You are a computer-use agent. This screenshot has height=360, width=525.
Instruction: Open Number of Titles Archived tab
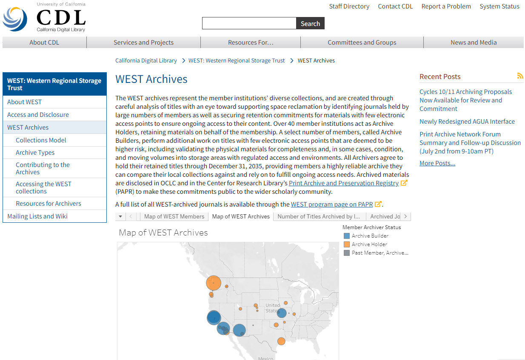[x=319, y=216]
